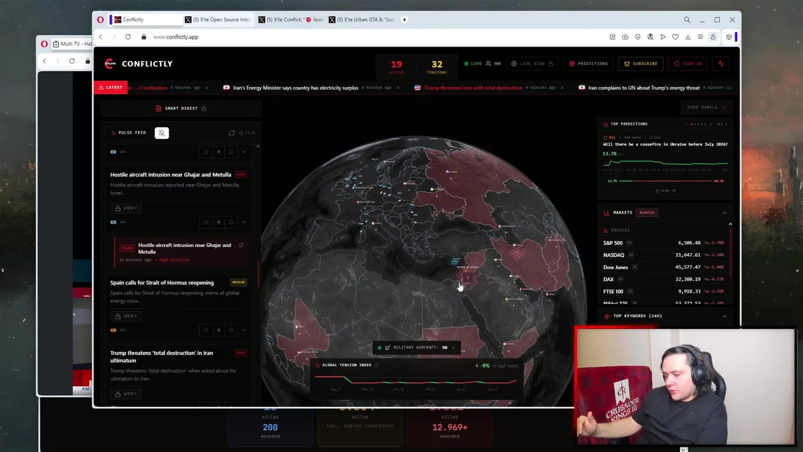This screenshot has height=452, width=803.
Task: Reload the Conflictly page
Action: pyautogui.click(x=127, y=37)
